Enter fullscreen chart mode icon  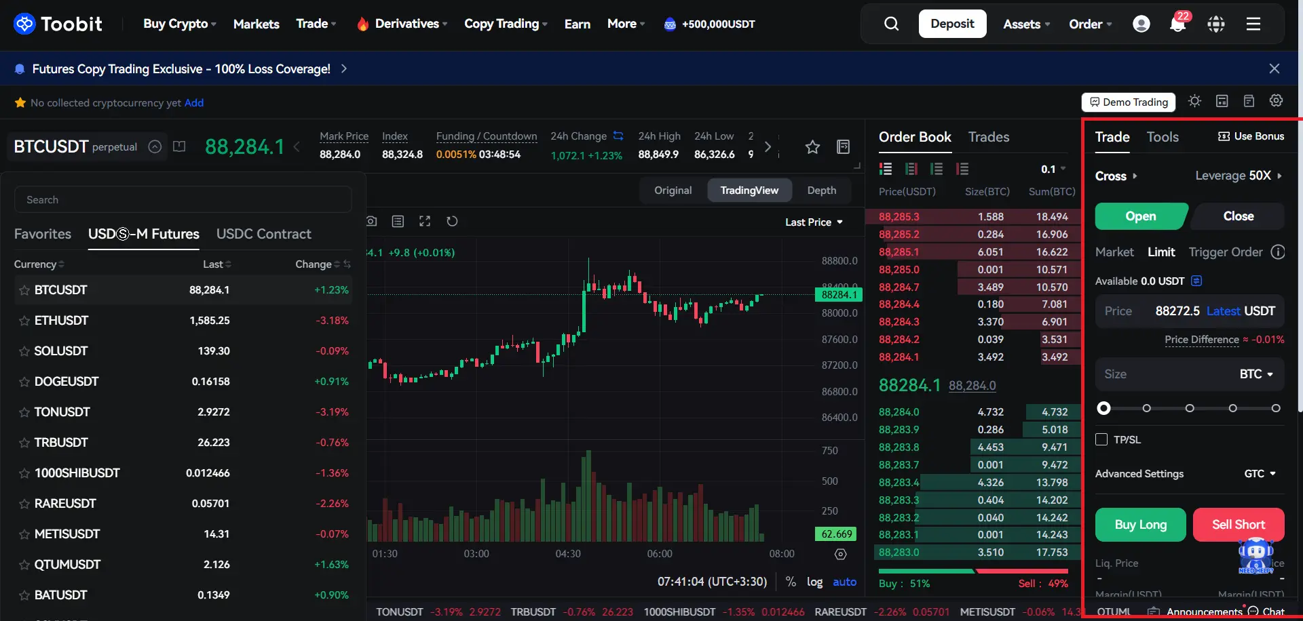(425, 221)
